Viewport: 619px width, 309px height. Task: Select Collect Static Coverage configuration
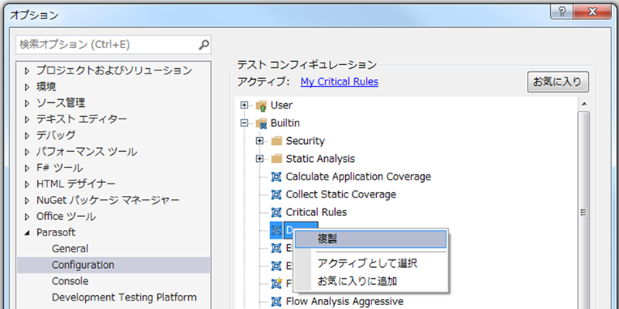(x=341, y=194)
